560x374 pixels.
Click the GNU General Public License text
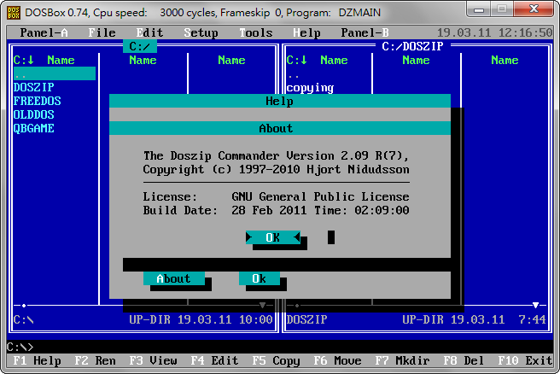[320, 197]
